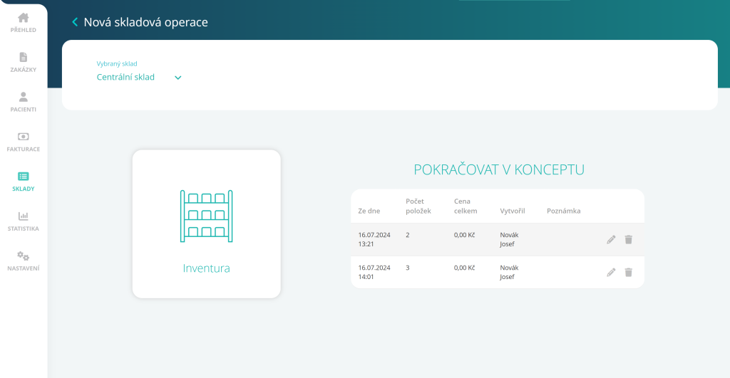Click 0,00 Kč in the 14:01 row
This screenshot has height=378, width=730.
click(464, 268)
